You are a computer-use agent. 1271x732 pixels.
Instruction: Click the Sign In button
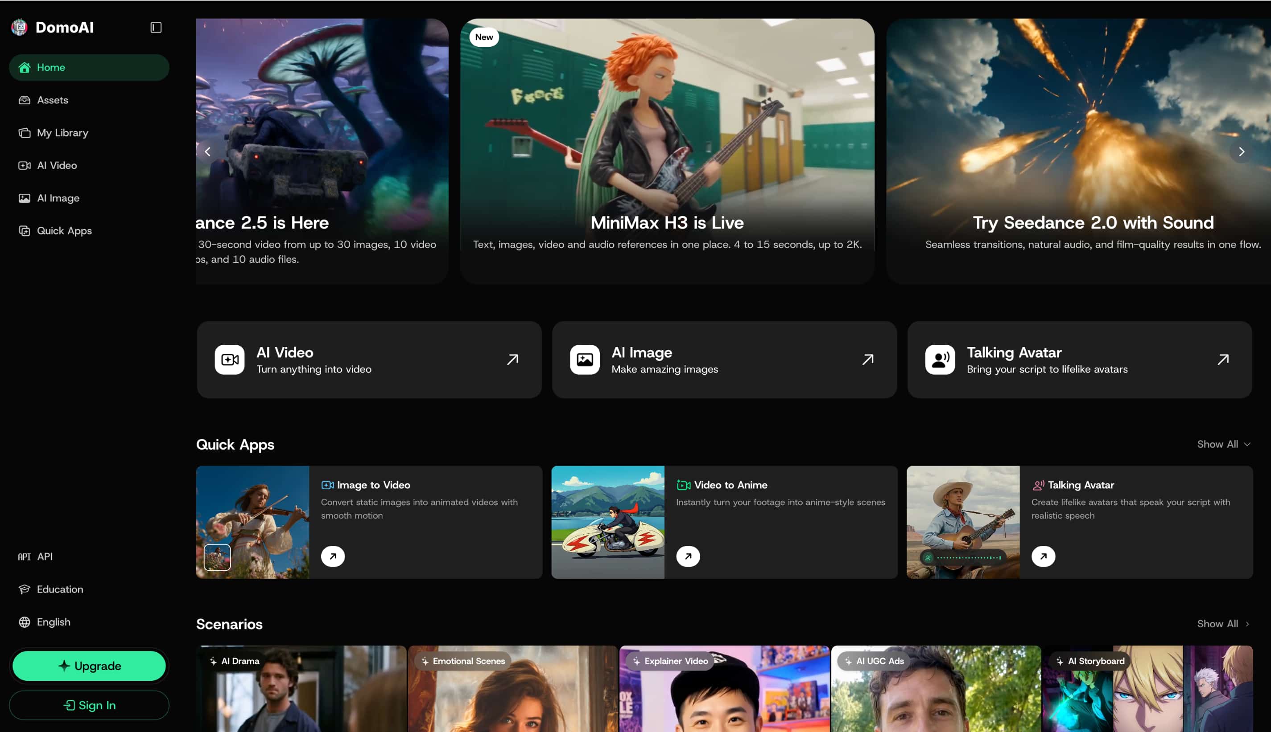tap(89, 705)
